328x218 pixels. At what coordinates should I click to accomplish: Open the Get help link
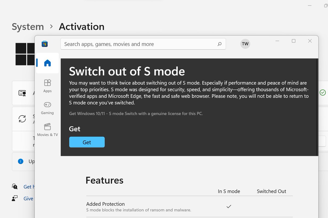(x=29, y=187)
